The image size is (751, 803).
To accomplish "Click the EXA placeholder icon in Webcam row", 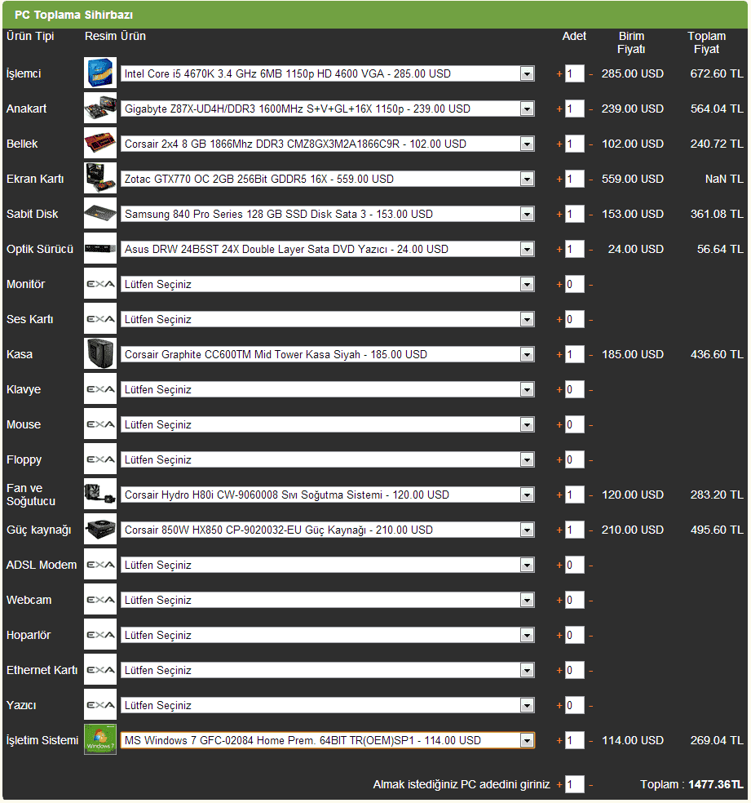I will [100, 599].
